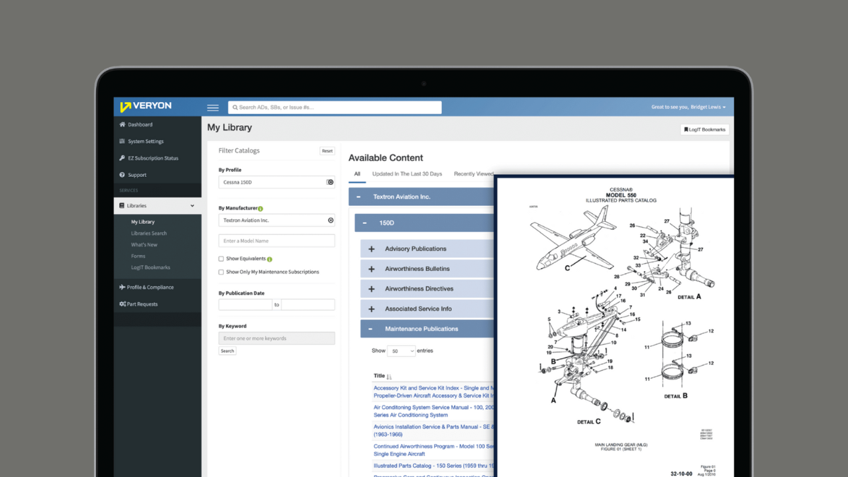Click the Veryon logo
Image resolution: width=848 pixels, height=477 pixels.
pyautogui.click(x=146, y=107)
